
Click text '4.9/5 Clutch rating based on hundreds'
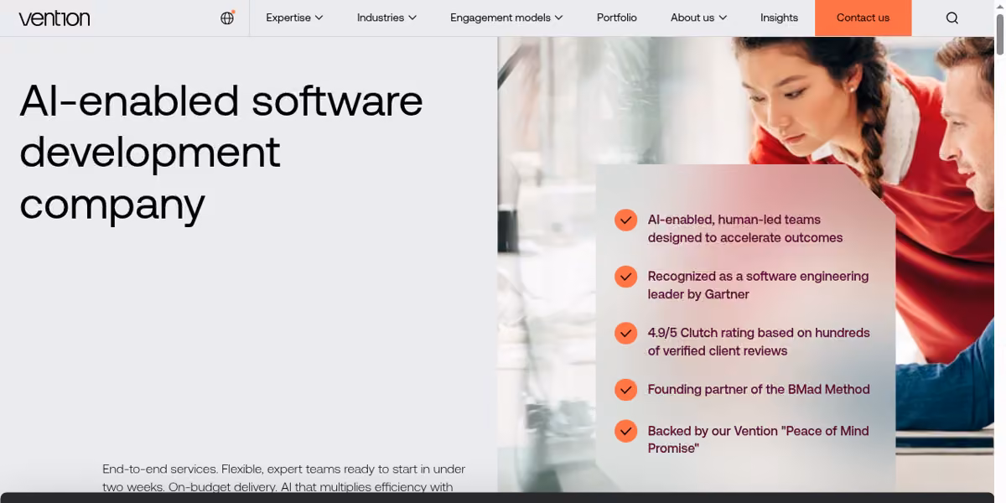[x=759, y=333]
